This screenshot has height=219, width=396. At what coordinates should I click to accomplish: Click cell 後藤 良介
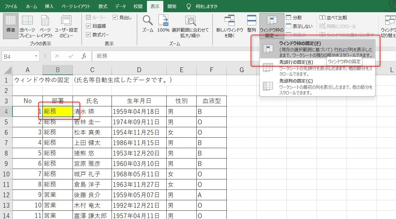pyautogui.click(x=92, y=195)
